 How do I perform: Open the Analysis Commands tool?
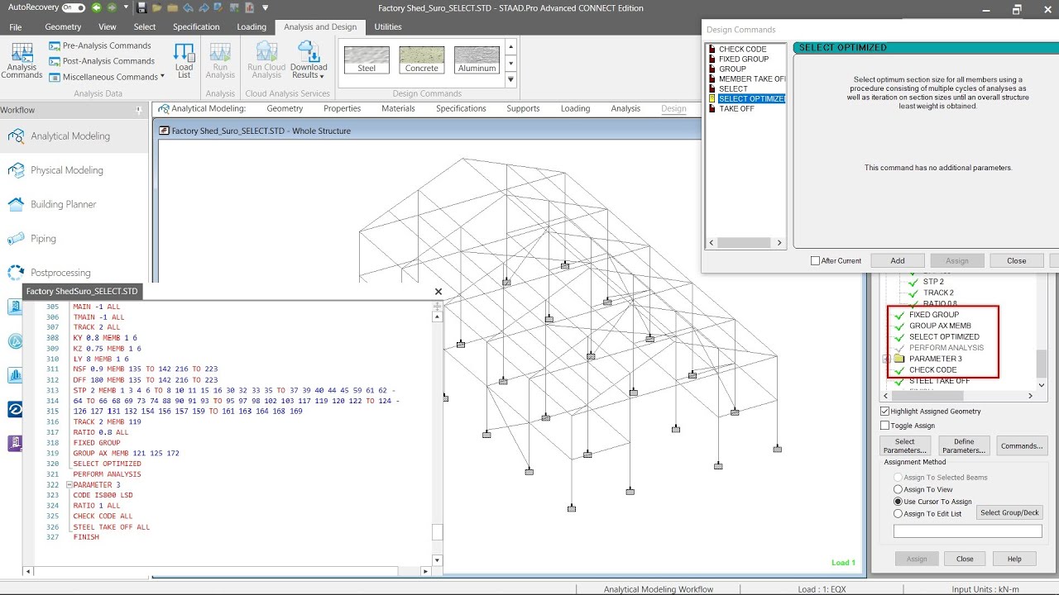click(22, 60)
